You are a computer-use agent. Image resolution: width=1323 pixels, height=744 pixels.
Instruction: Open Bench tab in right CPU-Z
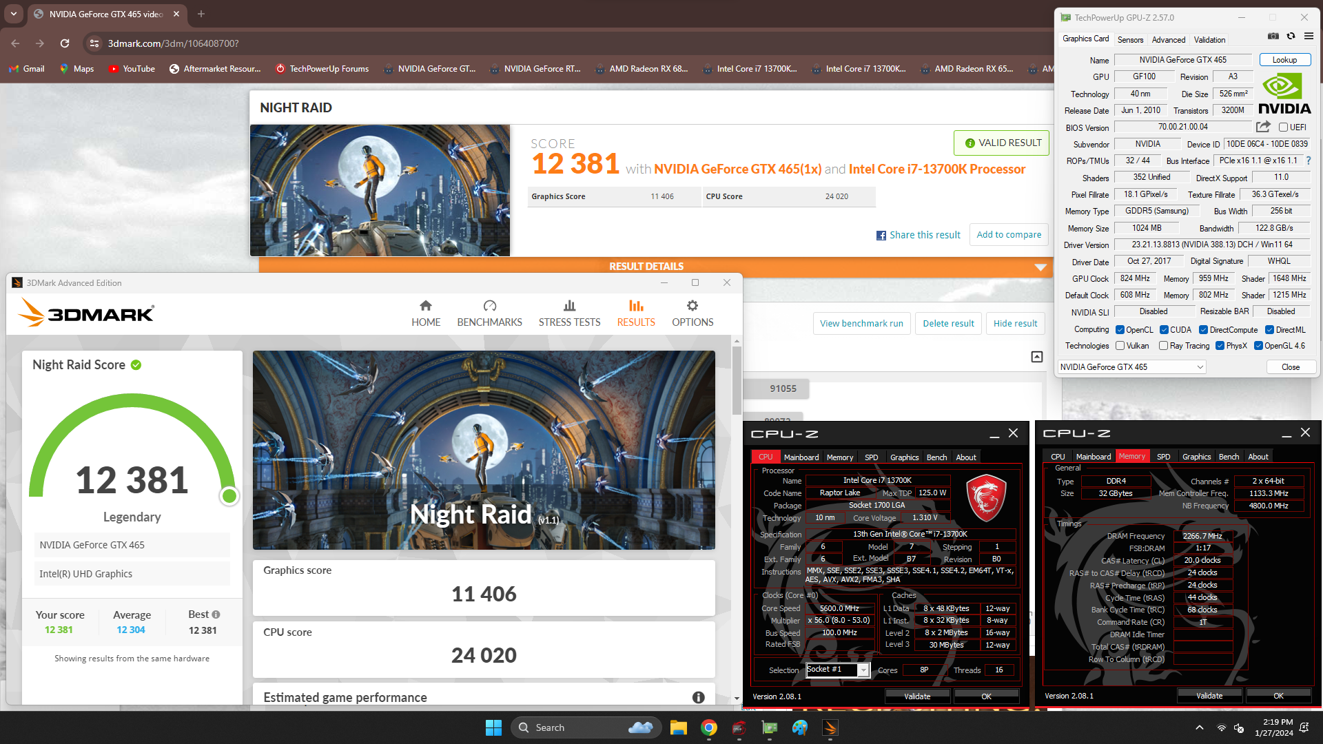click(x=1229, y=457)
